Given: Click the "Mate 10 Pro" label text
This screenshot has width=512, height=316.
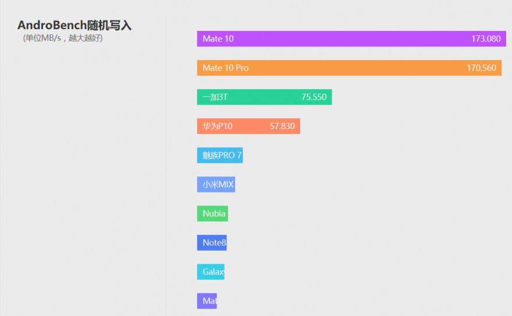Looking at the screenshot, I should tap(226, 68).
